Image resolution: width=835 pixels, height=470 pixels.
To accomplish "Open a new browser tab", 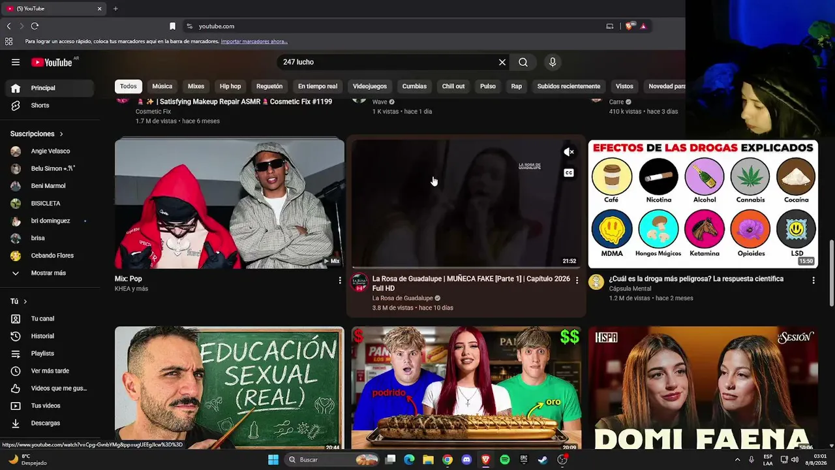I will 115,8.
